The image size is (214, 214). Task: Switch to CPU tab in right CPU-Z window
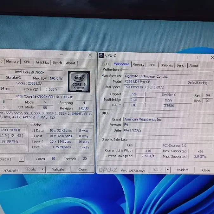point(105,64)
